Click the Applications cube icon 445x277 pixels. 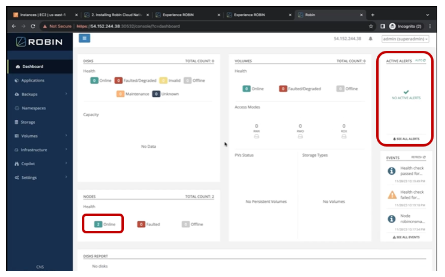pyautogui.click(x=17, y=81)
